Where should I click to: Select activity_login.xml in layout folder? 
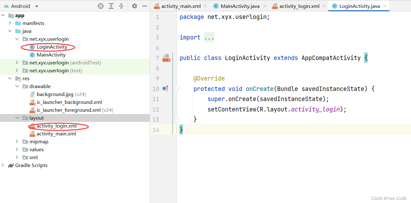[57, 126]
